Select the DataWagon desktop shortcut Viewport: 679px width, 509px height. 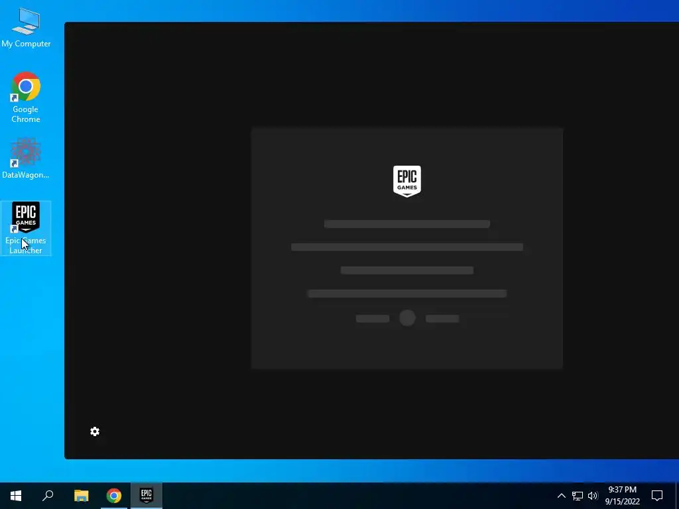pos(26,158)
